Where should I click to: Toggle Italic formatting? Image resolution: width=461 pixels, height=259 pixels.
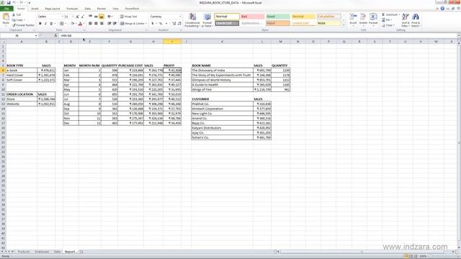click(45, 24)
